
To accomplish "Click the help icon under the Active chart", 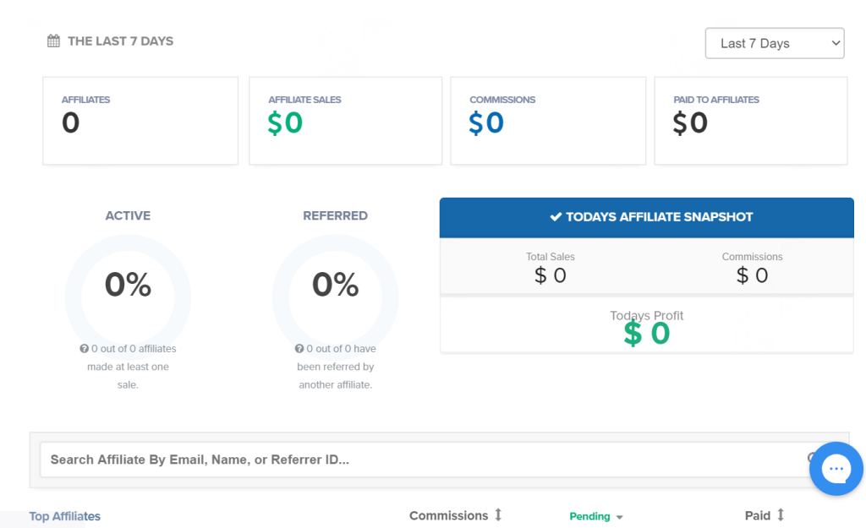I will click(85, 349).
